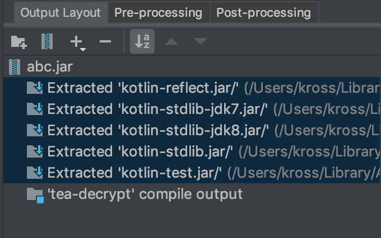Click the tea-decrypt module output folder icon
The width and height of the screenshot is (381, 238).
pyautogui.click(x=35, y=195)
